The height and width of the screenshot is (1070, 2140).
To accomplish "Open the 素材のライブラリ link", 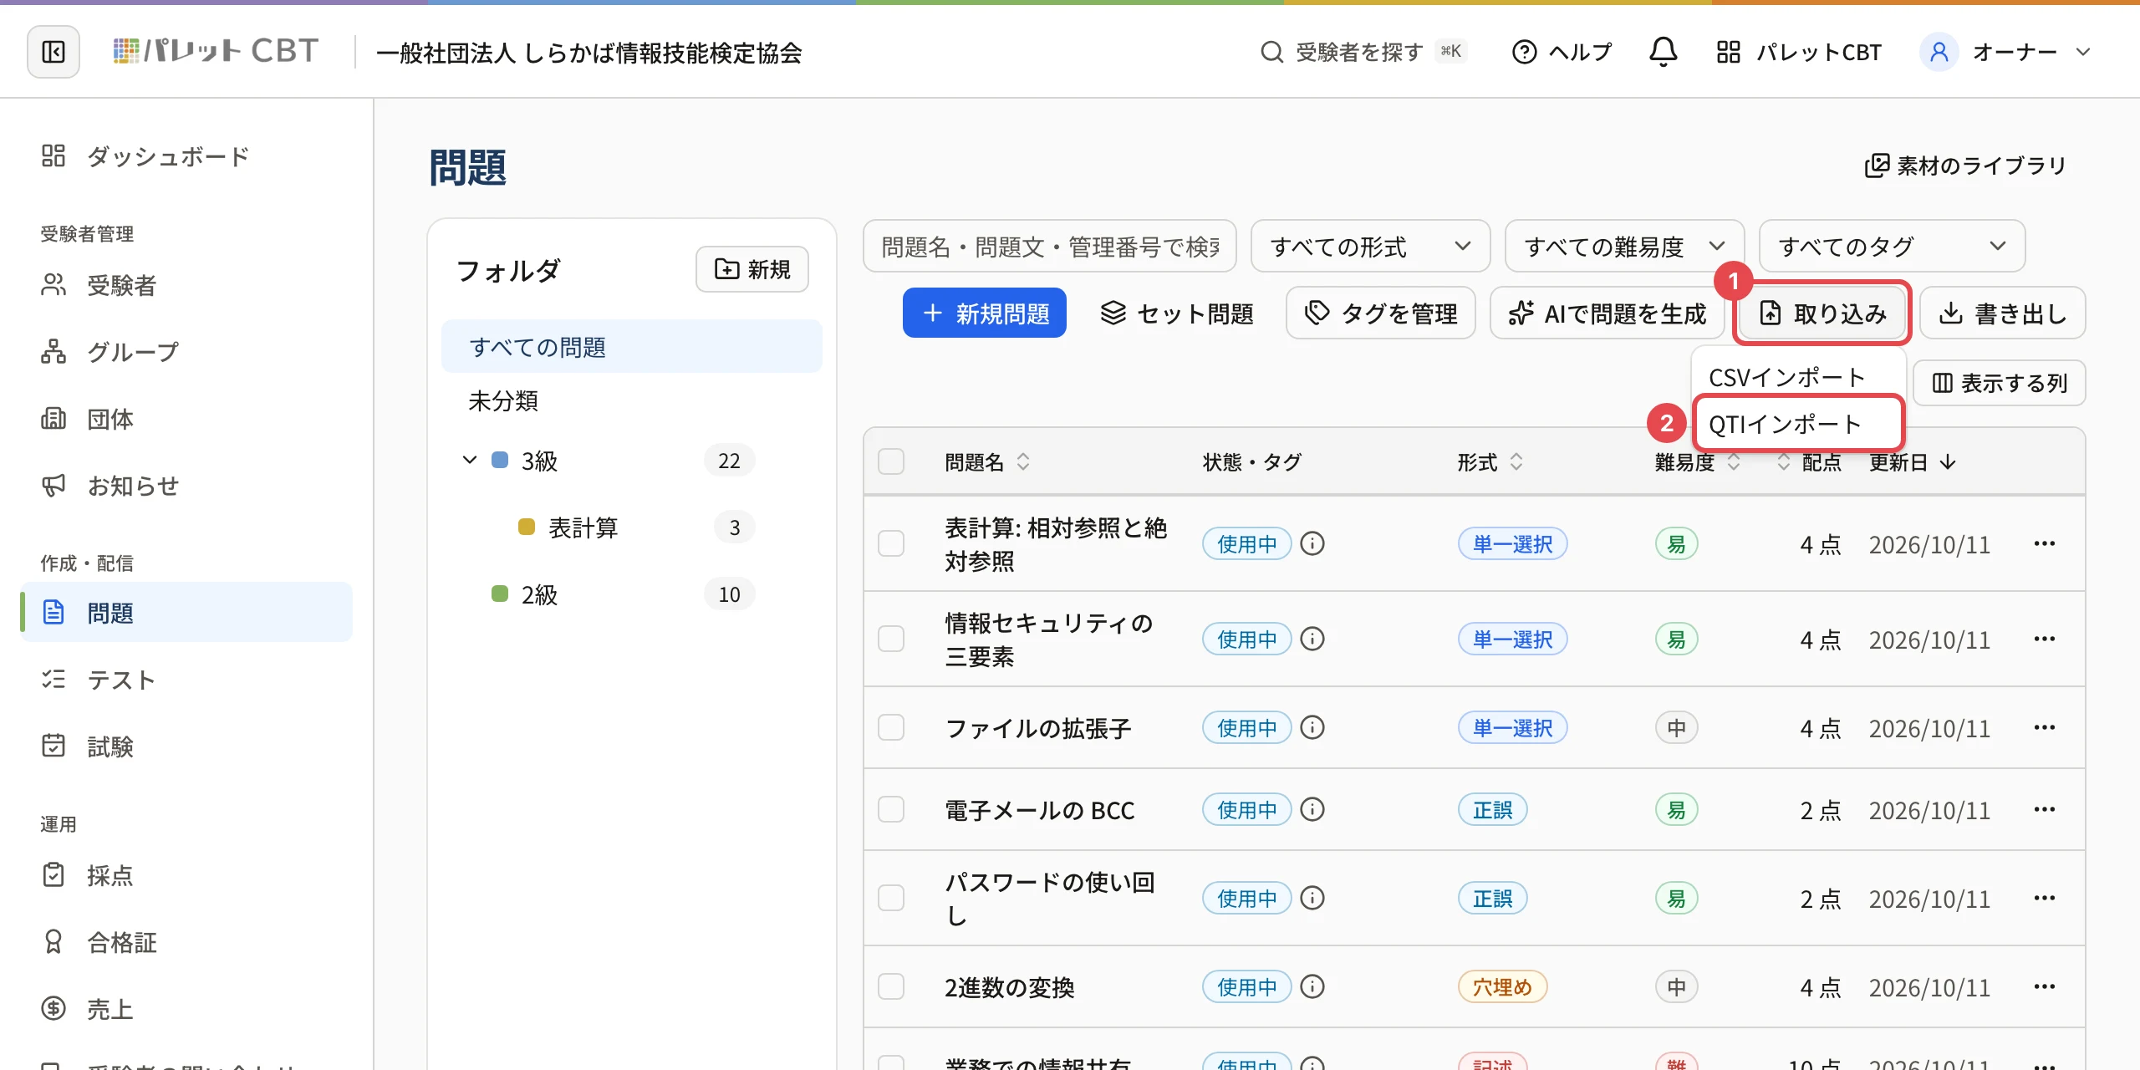I will (1965, 166).
